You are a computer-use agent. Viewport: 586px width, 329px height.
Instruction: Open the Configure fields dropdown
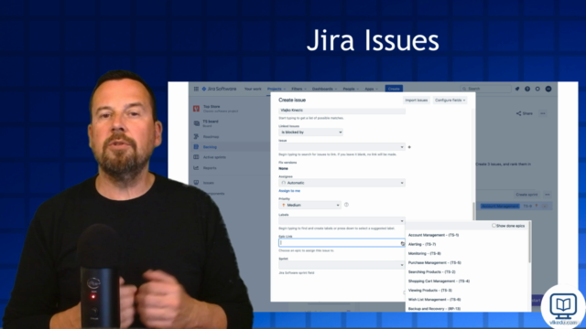pyautogui.click(x=450, y=100)
